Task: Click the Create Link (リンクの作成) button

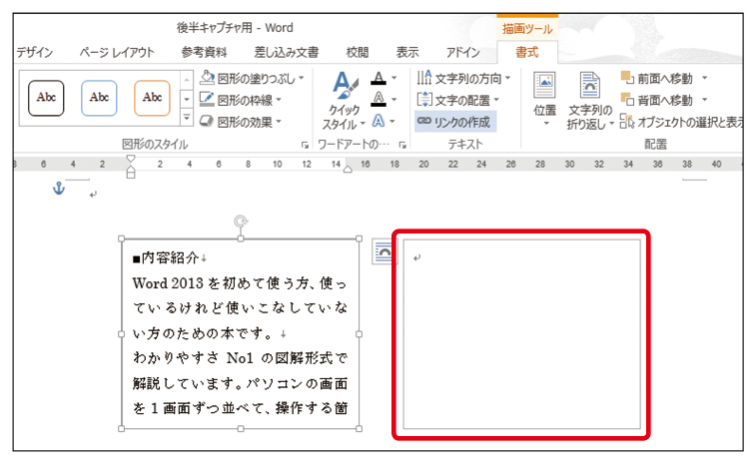Action: click(456, 121)
